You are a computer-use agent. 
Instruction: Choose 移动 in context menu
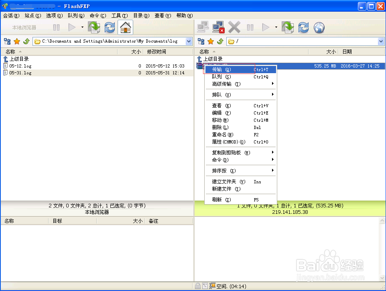click(240, 120)
